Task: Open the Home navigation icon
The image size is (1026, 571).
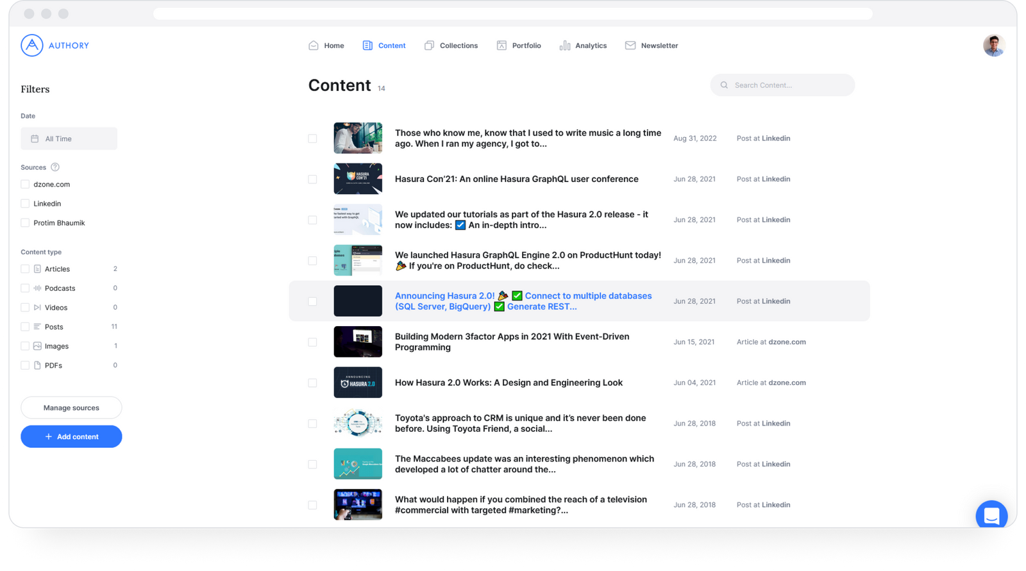Action: coord(314,46)
